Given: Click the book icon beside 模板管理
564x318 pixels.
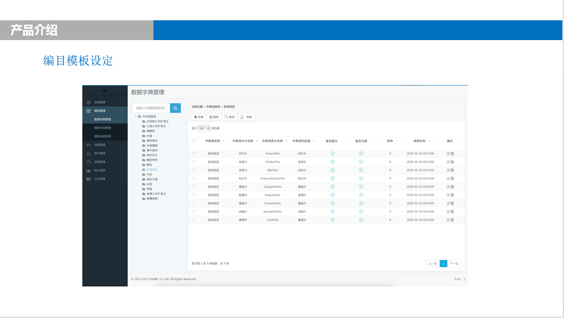Looking at the screenshot, I should [89, 111].
